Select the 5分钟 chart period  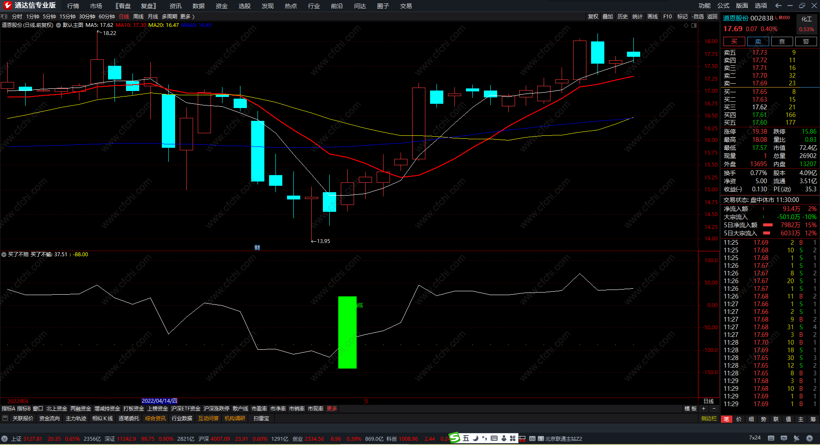49,17
